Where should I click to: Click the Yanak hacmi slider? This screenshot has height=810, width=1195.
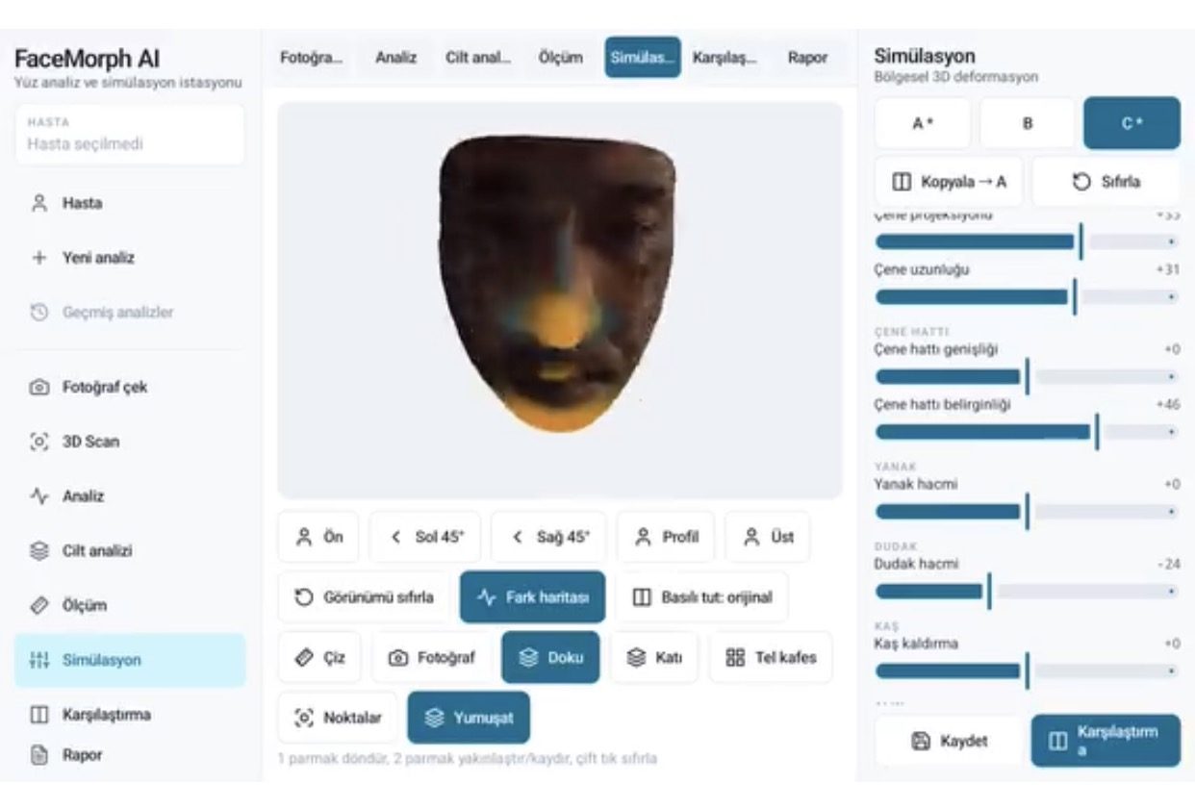coord(1027,512)
